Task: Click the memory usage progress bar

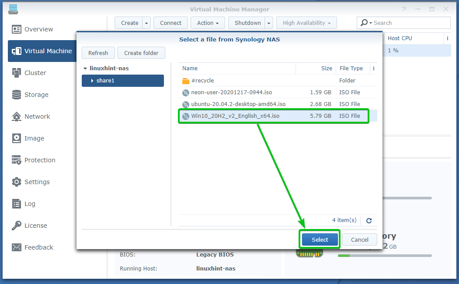Action: 385,256
